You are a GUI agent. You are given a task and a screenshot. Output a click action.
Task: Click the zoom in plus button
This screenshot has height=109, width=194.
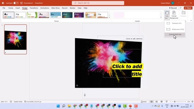(185, 102)
